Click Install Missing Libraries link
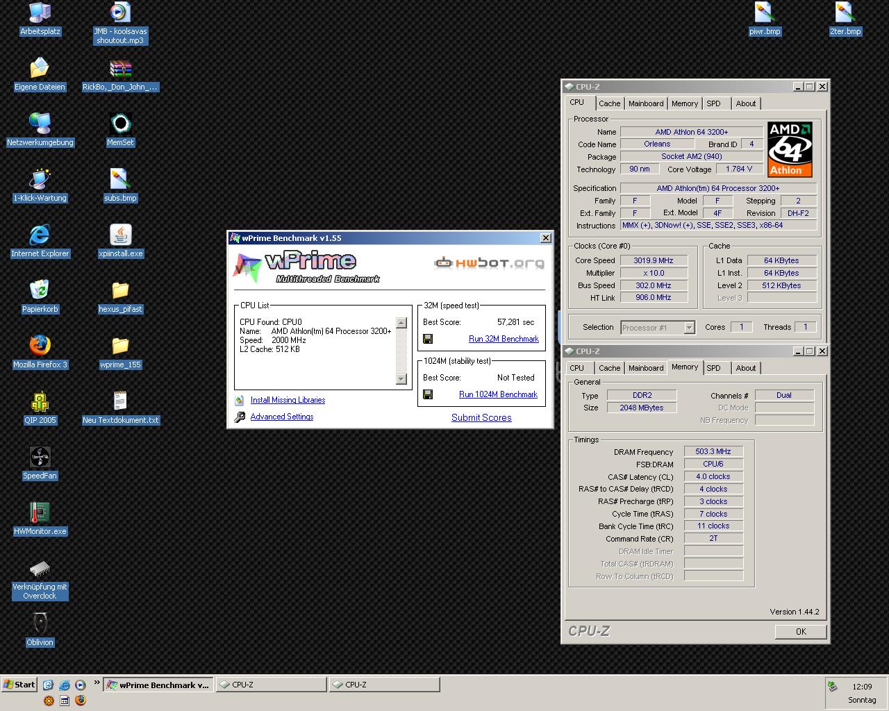889x711 pixels. tap(288, 400)
